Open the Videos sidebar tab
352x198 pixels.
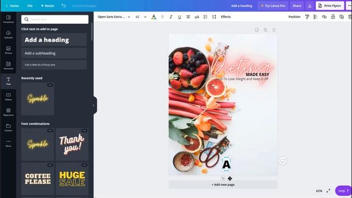pos(8,97)
